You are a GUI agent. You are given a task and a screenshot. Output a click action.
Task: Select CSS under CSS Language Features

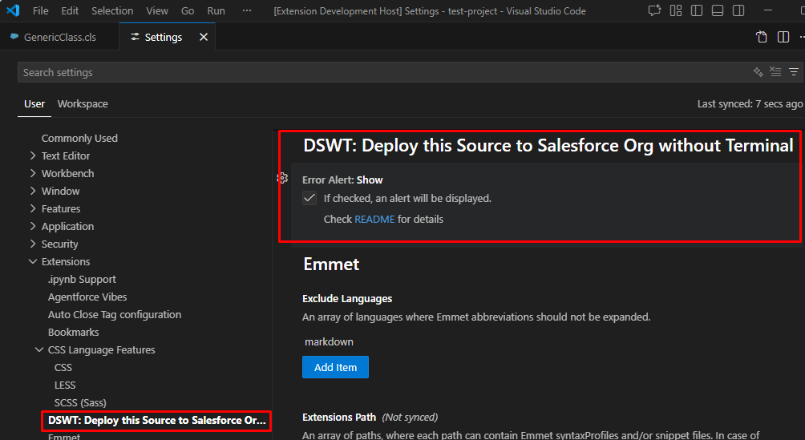pyautogui.click(x=63, y=367)
